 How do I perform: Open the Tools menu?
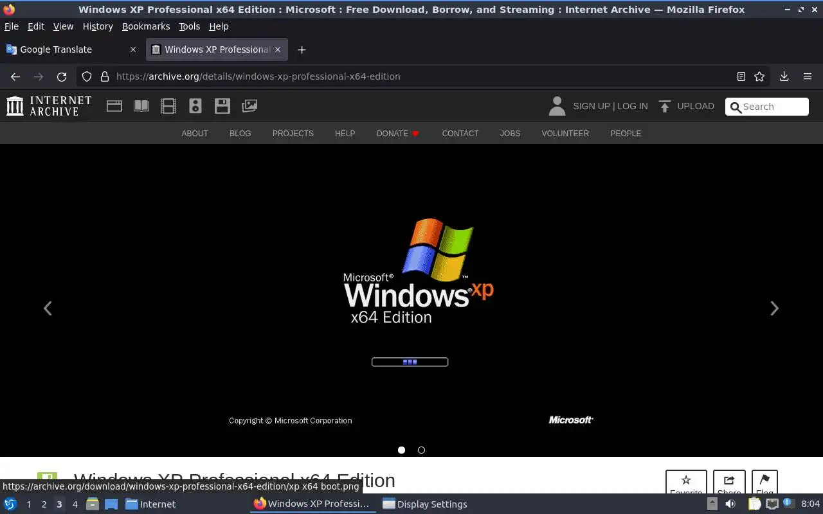[x=189, y=26]
